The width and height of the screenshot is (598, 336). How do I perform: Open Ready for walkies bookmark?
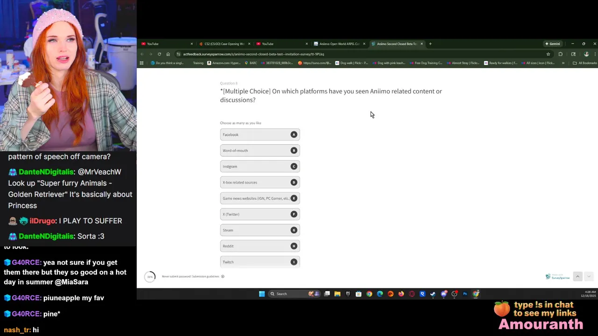tap(500, 63)
